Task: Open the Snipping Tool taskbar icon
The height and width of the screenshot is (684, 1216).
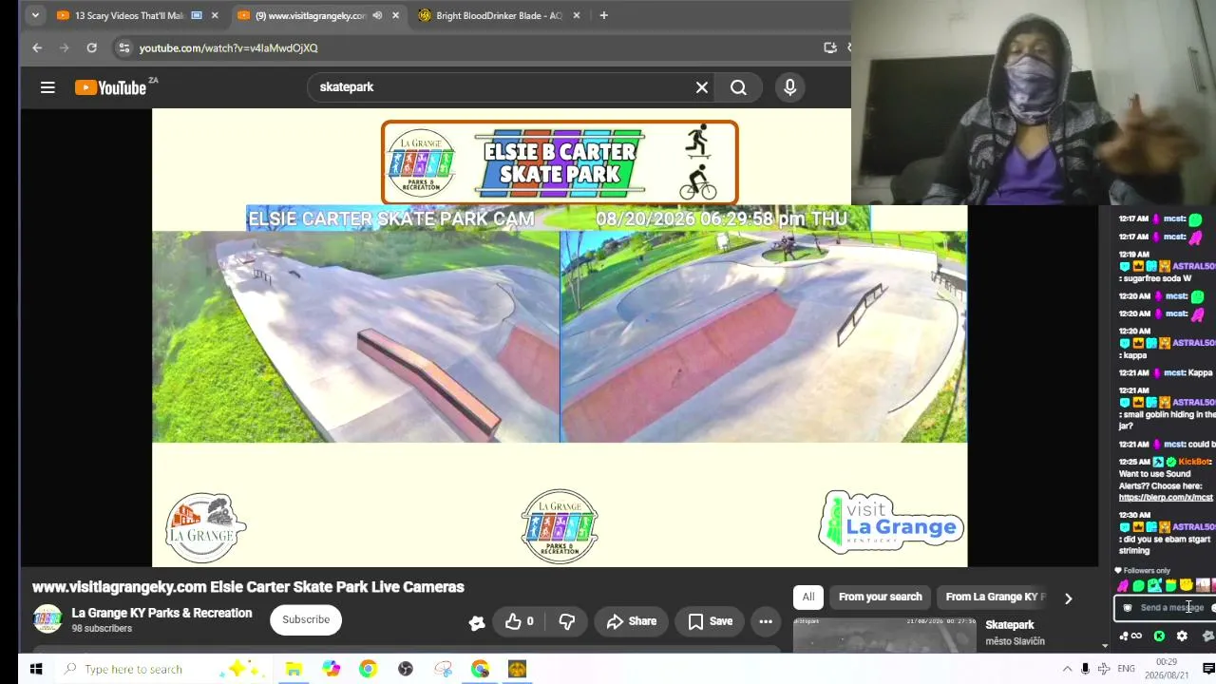Action: pyautogui.click(x=443, y=669)
